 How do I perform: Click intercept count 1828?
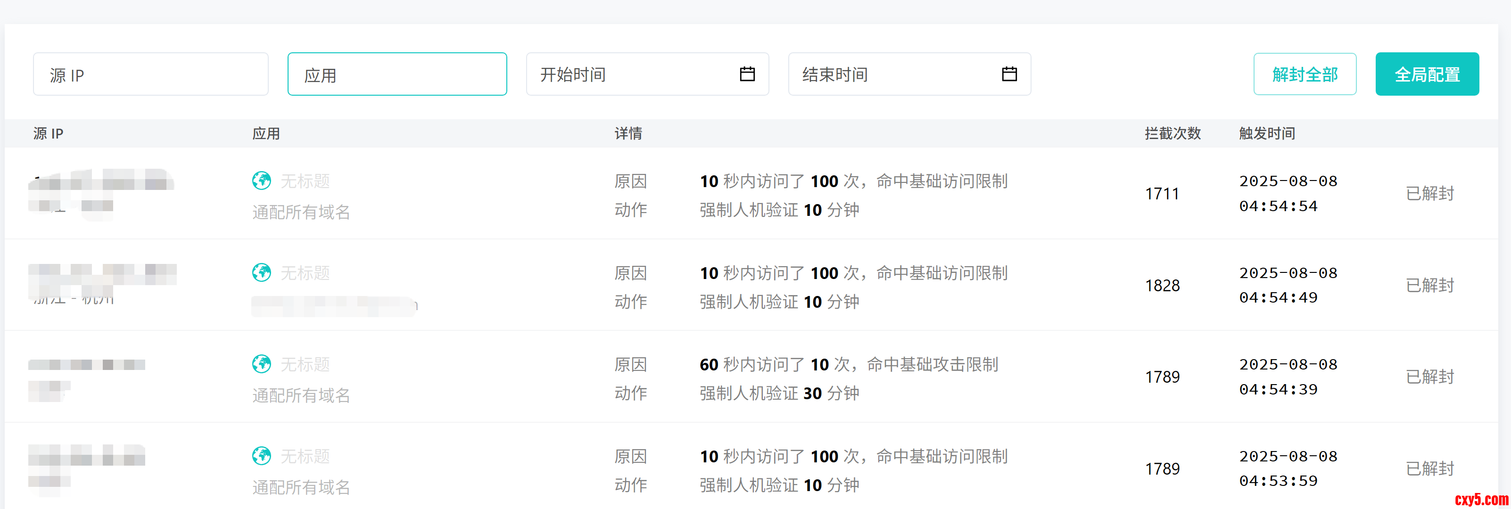[1162, 286]
